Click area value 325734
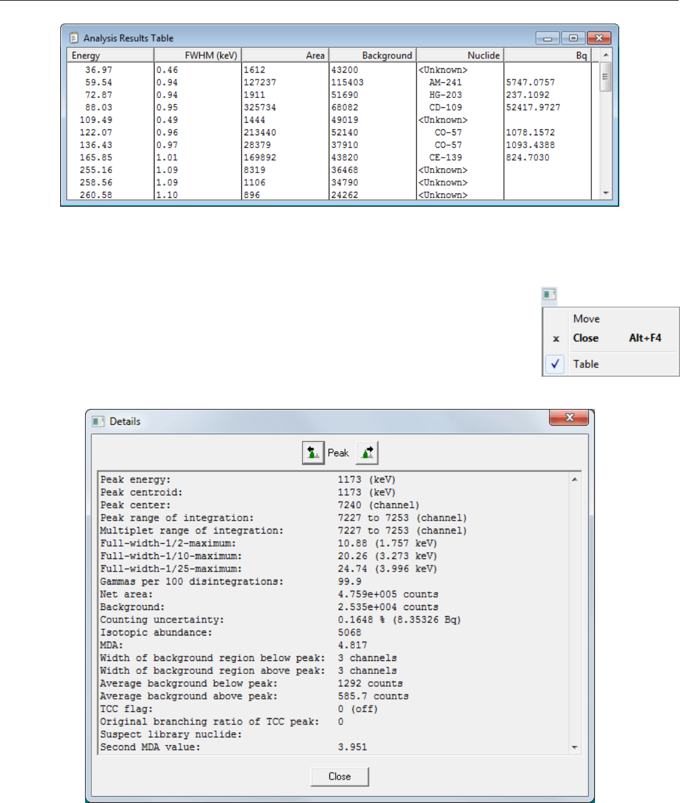This screenshot has width=680, height=803. click(x=260, y=107)
